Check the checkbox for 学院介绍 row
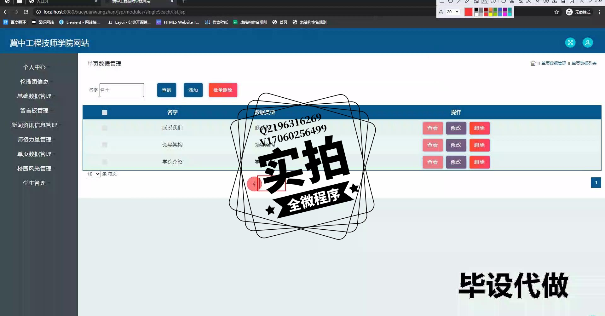Screen dimensions: 605x316 (x=105, y=162)
